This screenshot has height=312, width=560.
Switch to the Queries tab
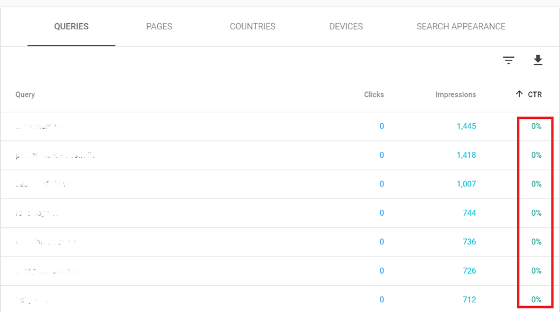(x=71, y=27)
